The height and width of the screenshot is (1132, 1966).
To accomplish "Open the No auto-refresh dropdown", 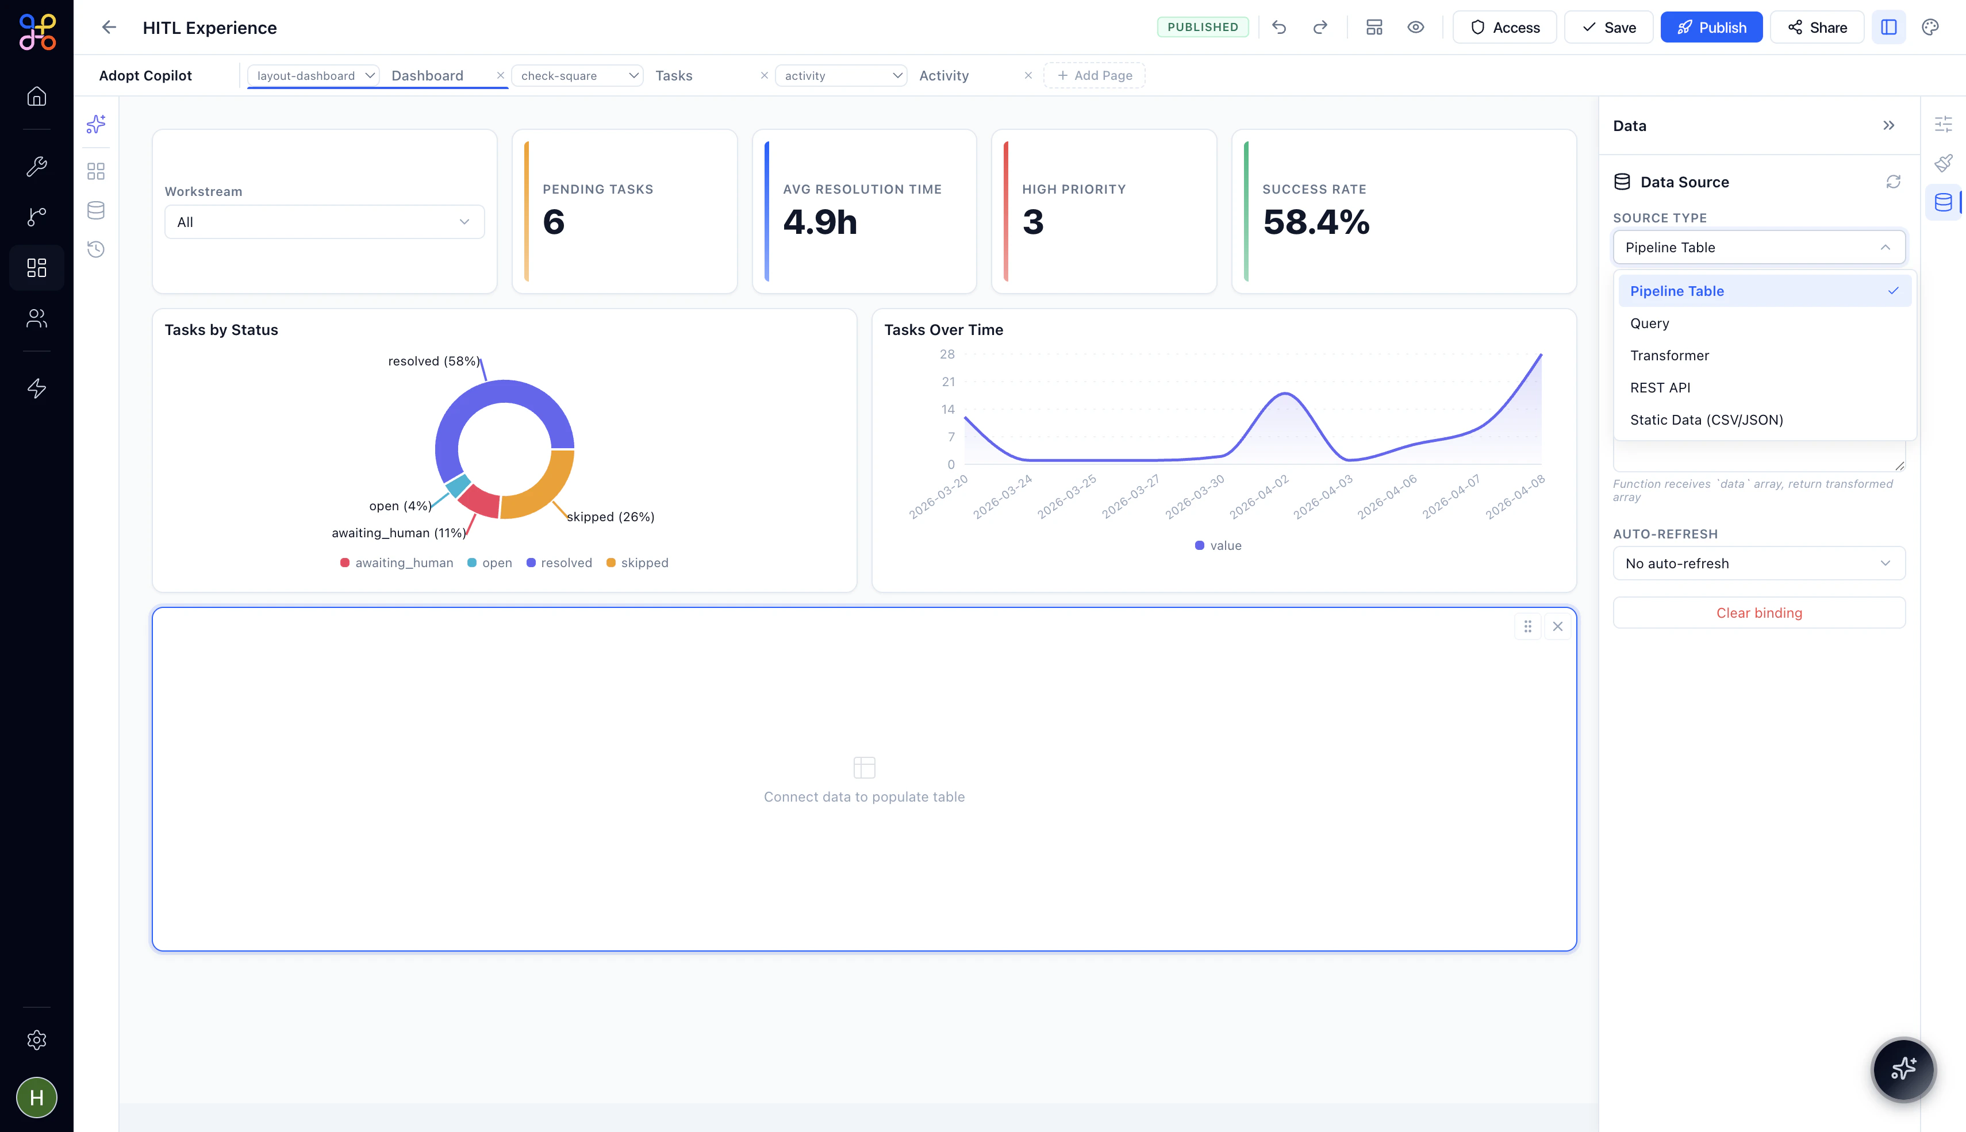I will click(1758, 564).
